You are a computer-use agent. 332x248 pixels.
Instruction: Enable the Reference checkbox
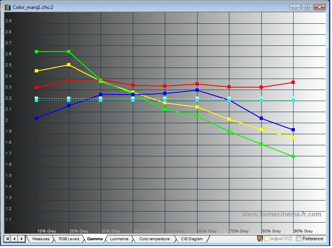[x=298, y=239]
